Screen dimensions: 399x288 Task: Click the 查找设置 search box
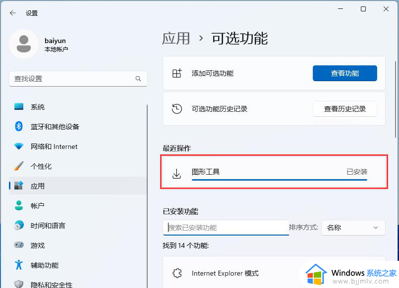78,79
